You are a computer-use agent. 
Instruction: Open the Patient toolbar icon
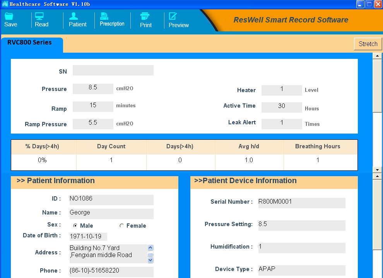(74, 16)
